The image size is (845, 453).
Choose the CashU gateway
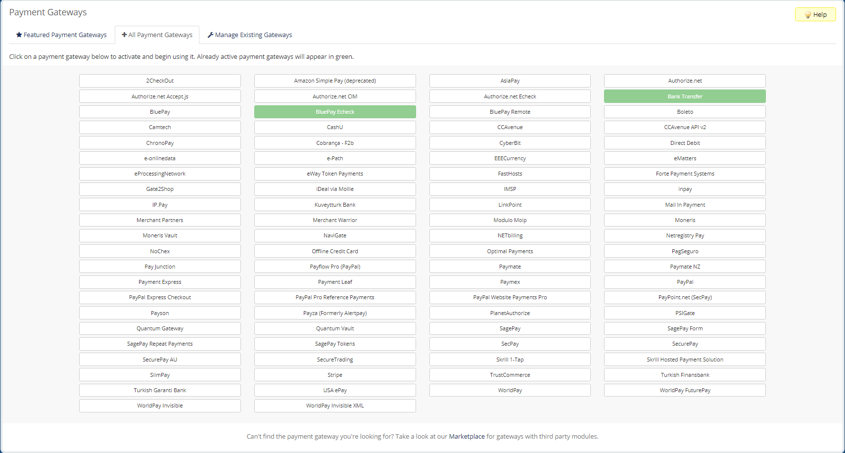click(335, 127)
